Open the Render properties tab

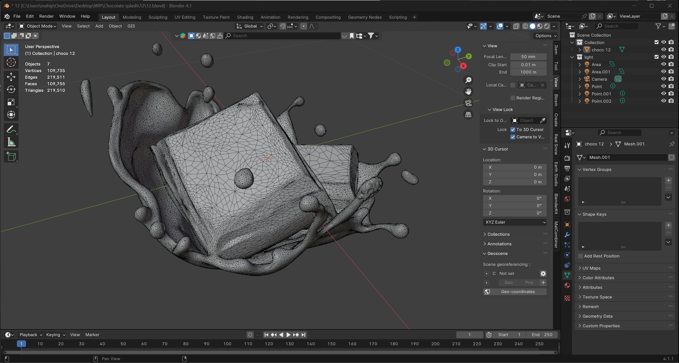coord(567,158)
